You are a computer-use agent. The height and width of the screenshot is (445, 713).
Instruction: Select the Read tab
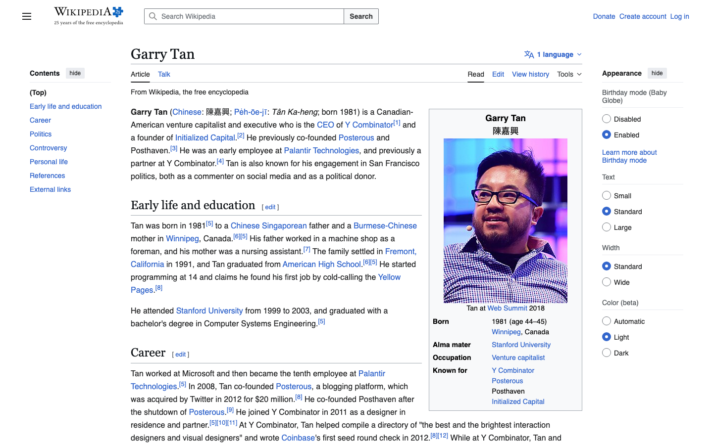(476, 74)
